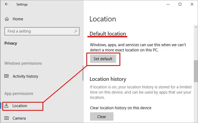This screenshot has width=198, height=123.
Task: Click "Clear location history on this device" text
Action: (x=121, y=108)
